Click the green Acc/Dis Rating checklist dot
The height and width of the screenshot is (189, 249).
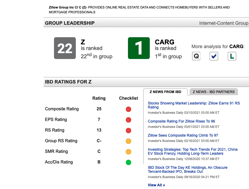click(x=128, y=162)
